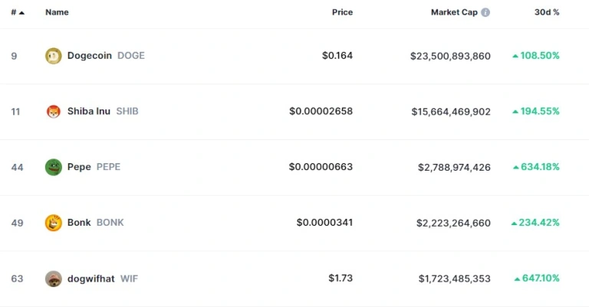Viewport: 589px width, 307px height.
Task: Click the Dogecoin coin logo icon
Action: [x=54, y=56]
